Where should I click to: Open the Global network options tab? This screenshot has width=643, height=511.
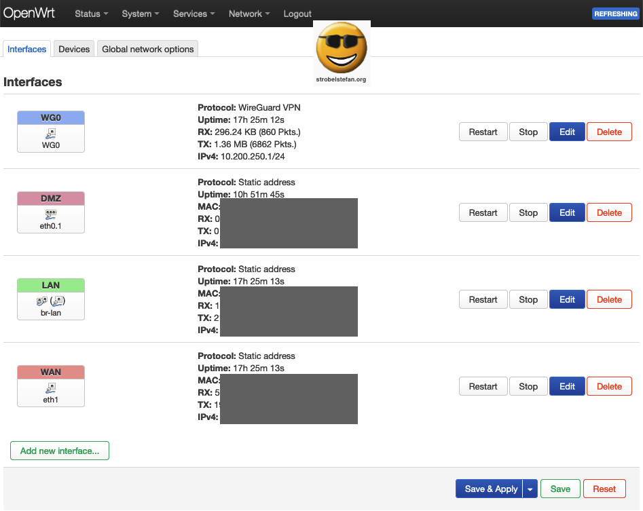pyautogui.click(x=148, y=49)
